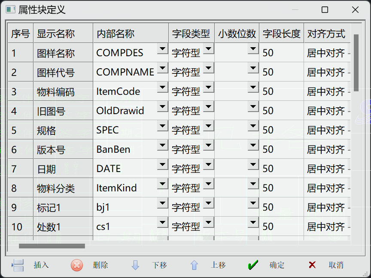Open field type dropdown in row 7

tap(208, 165)
